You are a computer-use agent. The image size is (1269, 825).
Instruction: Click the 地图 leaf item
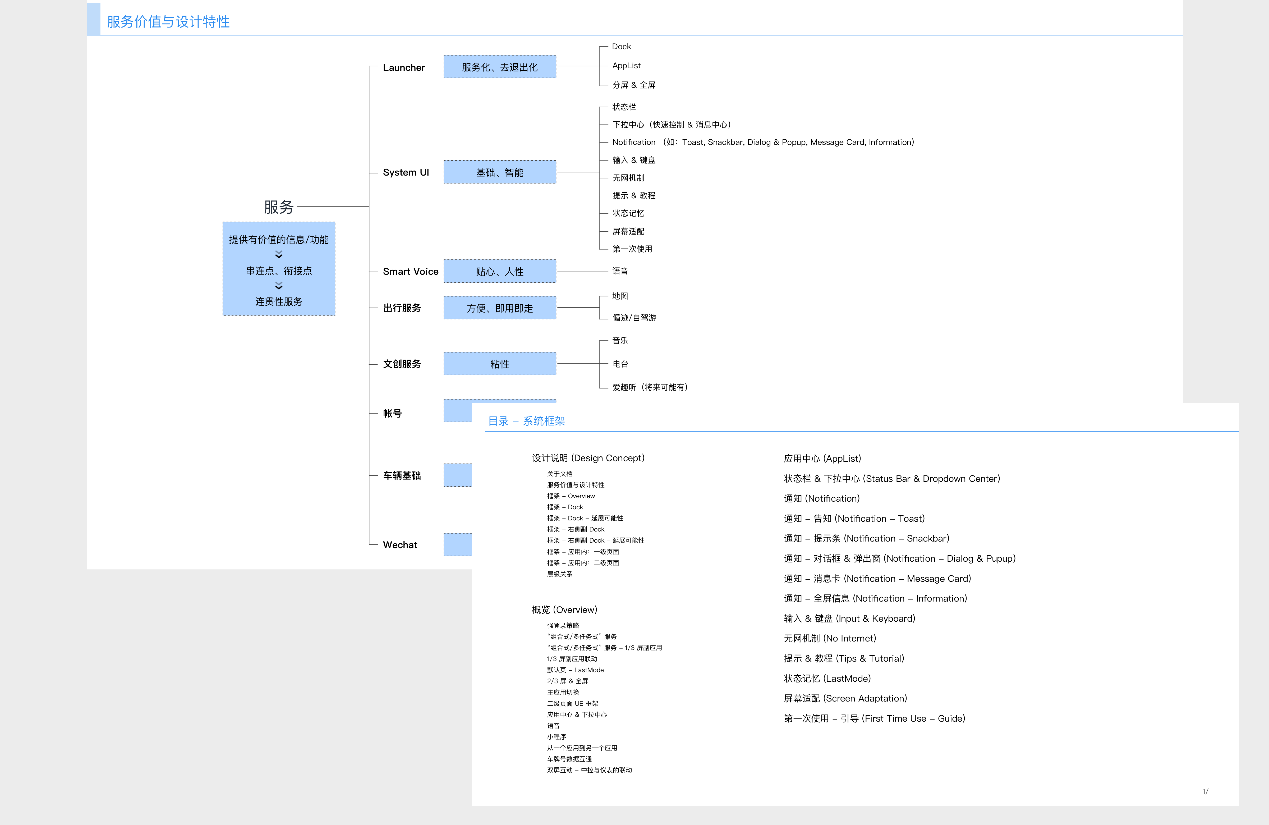click(x=620, y=296)
